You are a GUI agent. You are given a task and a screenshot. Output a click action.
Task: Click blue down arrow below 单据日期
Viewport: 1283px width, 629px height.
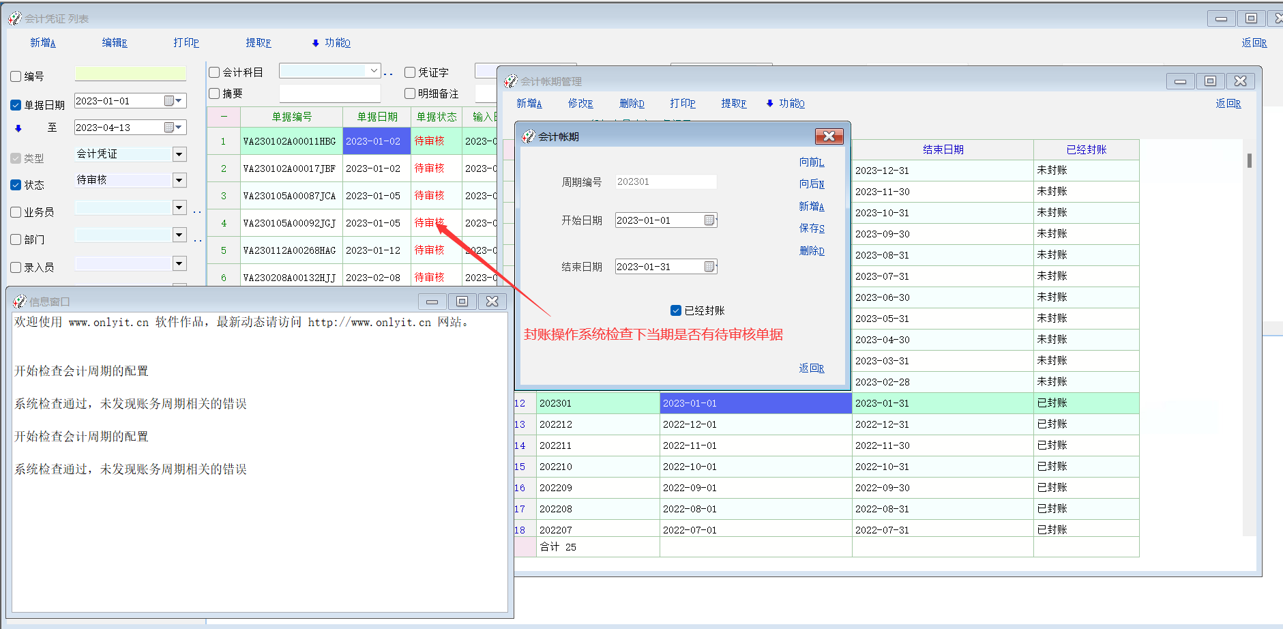pyautogui.click(x=18, y=128)
